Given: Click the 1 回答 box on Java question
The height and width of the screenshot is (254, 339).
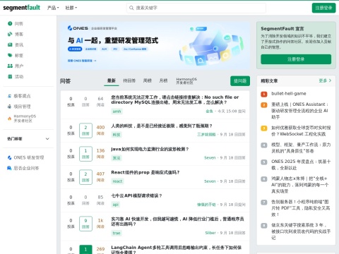Looking at the screenshot, I should 85,154.
